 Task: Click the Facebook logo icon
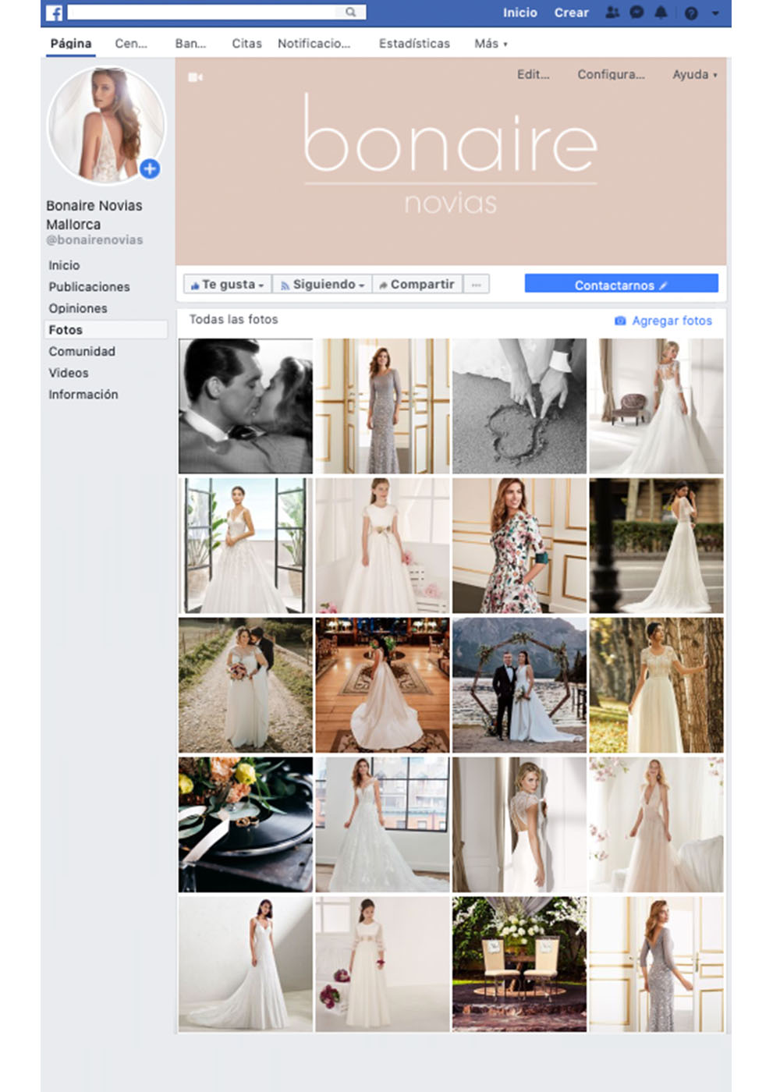[x=54, y=12]
